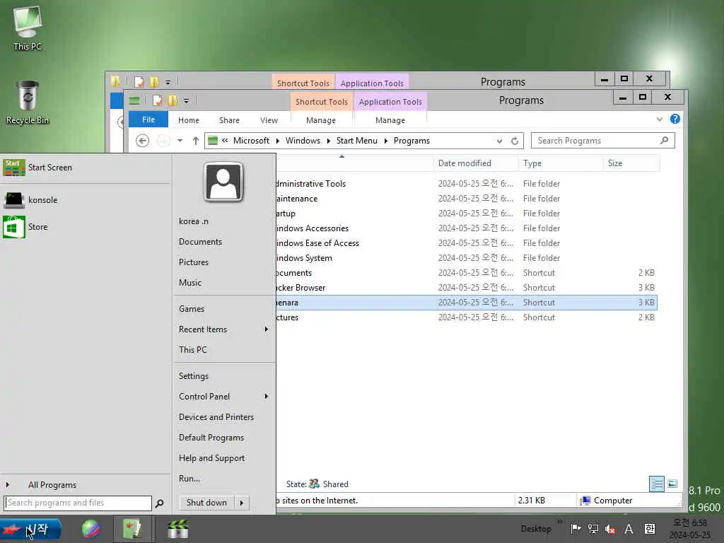Open This PC desktop icon
Viewport: 724px width, 543px height.
(x=28, y=28)
